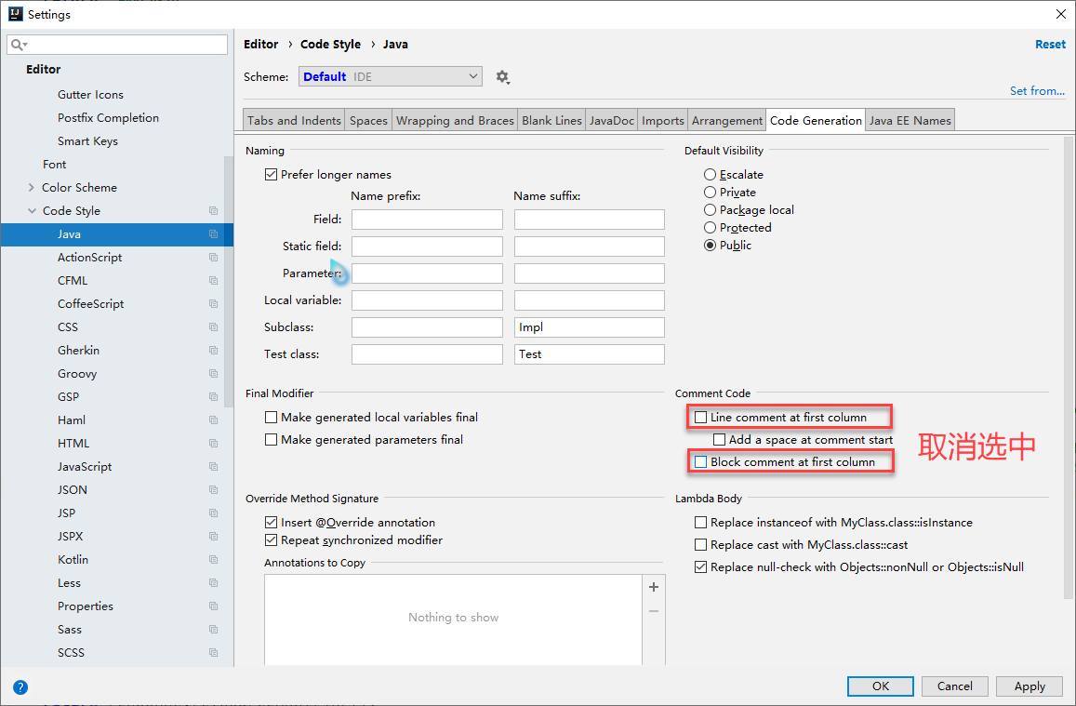Open the scheme gear actions menu

502,77
